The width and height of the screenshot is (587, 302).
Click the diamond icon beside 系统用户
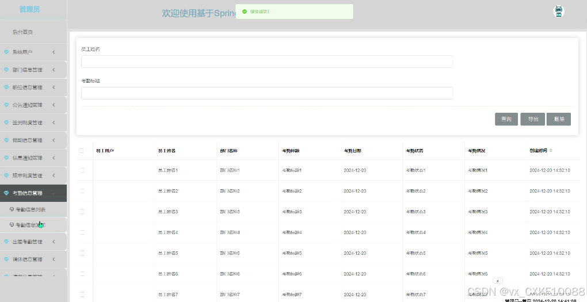(x=6, y=52)
